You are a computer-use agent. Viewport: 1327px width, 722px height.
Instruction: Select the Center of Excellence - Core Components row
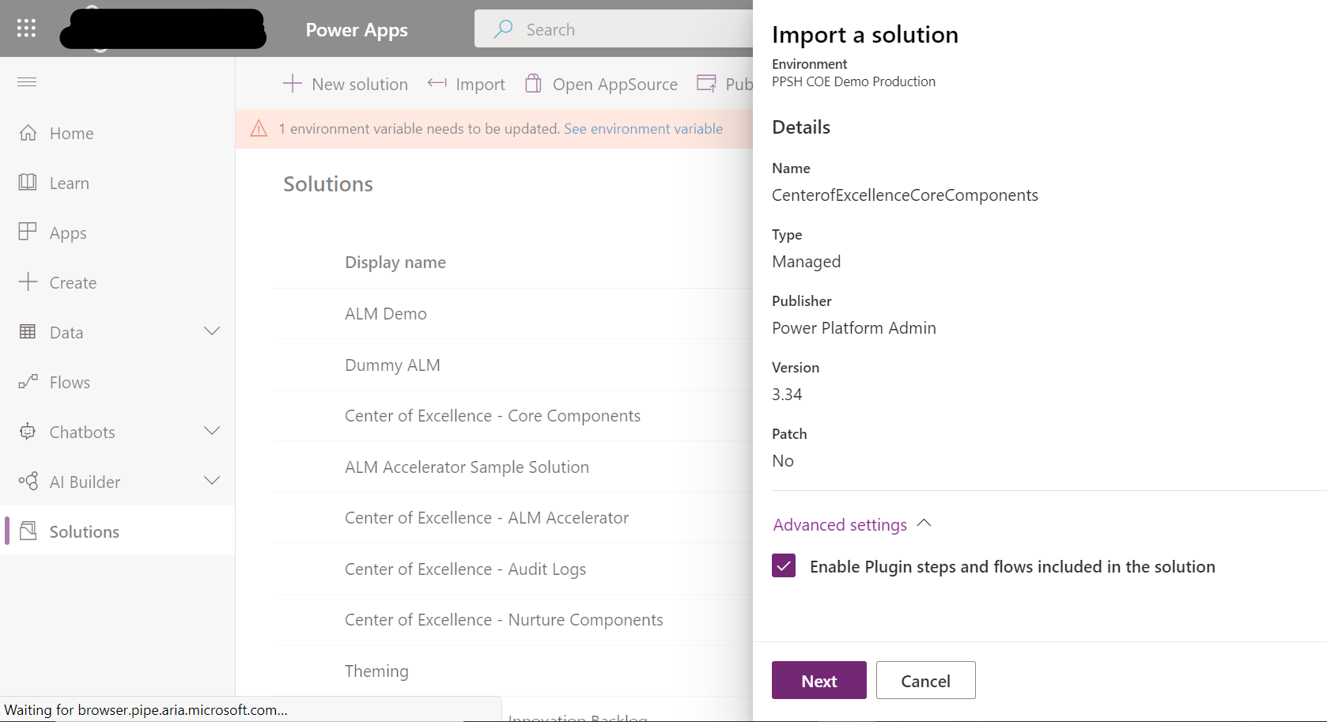pos(492,415)
